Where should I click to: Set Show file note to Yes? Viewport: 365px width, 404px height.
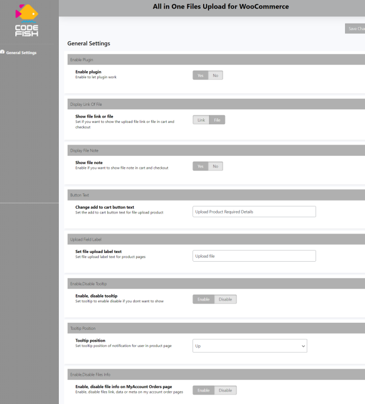point(200,166)
